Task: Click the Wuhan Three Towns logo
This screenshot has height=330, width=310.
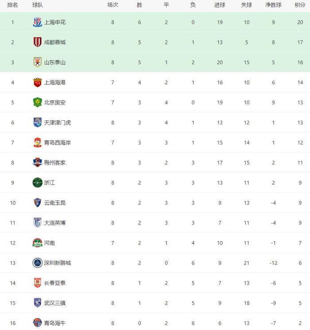Action: click(38, 303)
